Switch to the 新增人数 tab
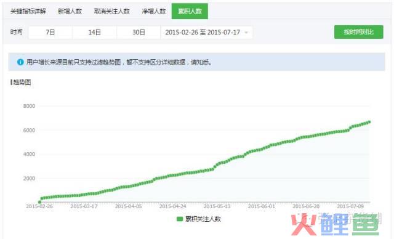The width and height of the screenshot is (394, 239). coord(70,11)
